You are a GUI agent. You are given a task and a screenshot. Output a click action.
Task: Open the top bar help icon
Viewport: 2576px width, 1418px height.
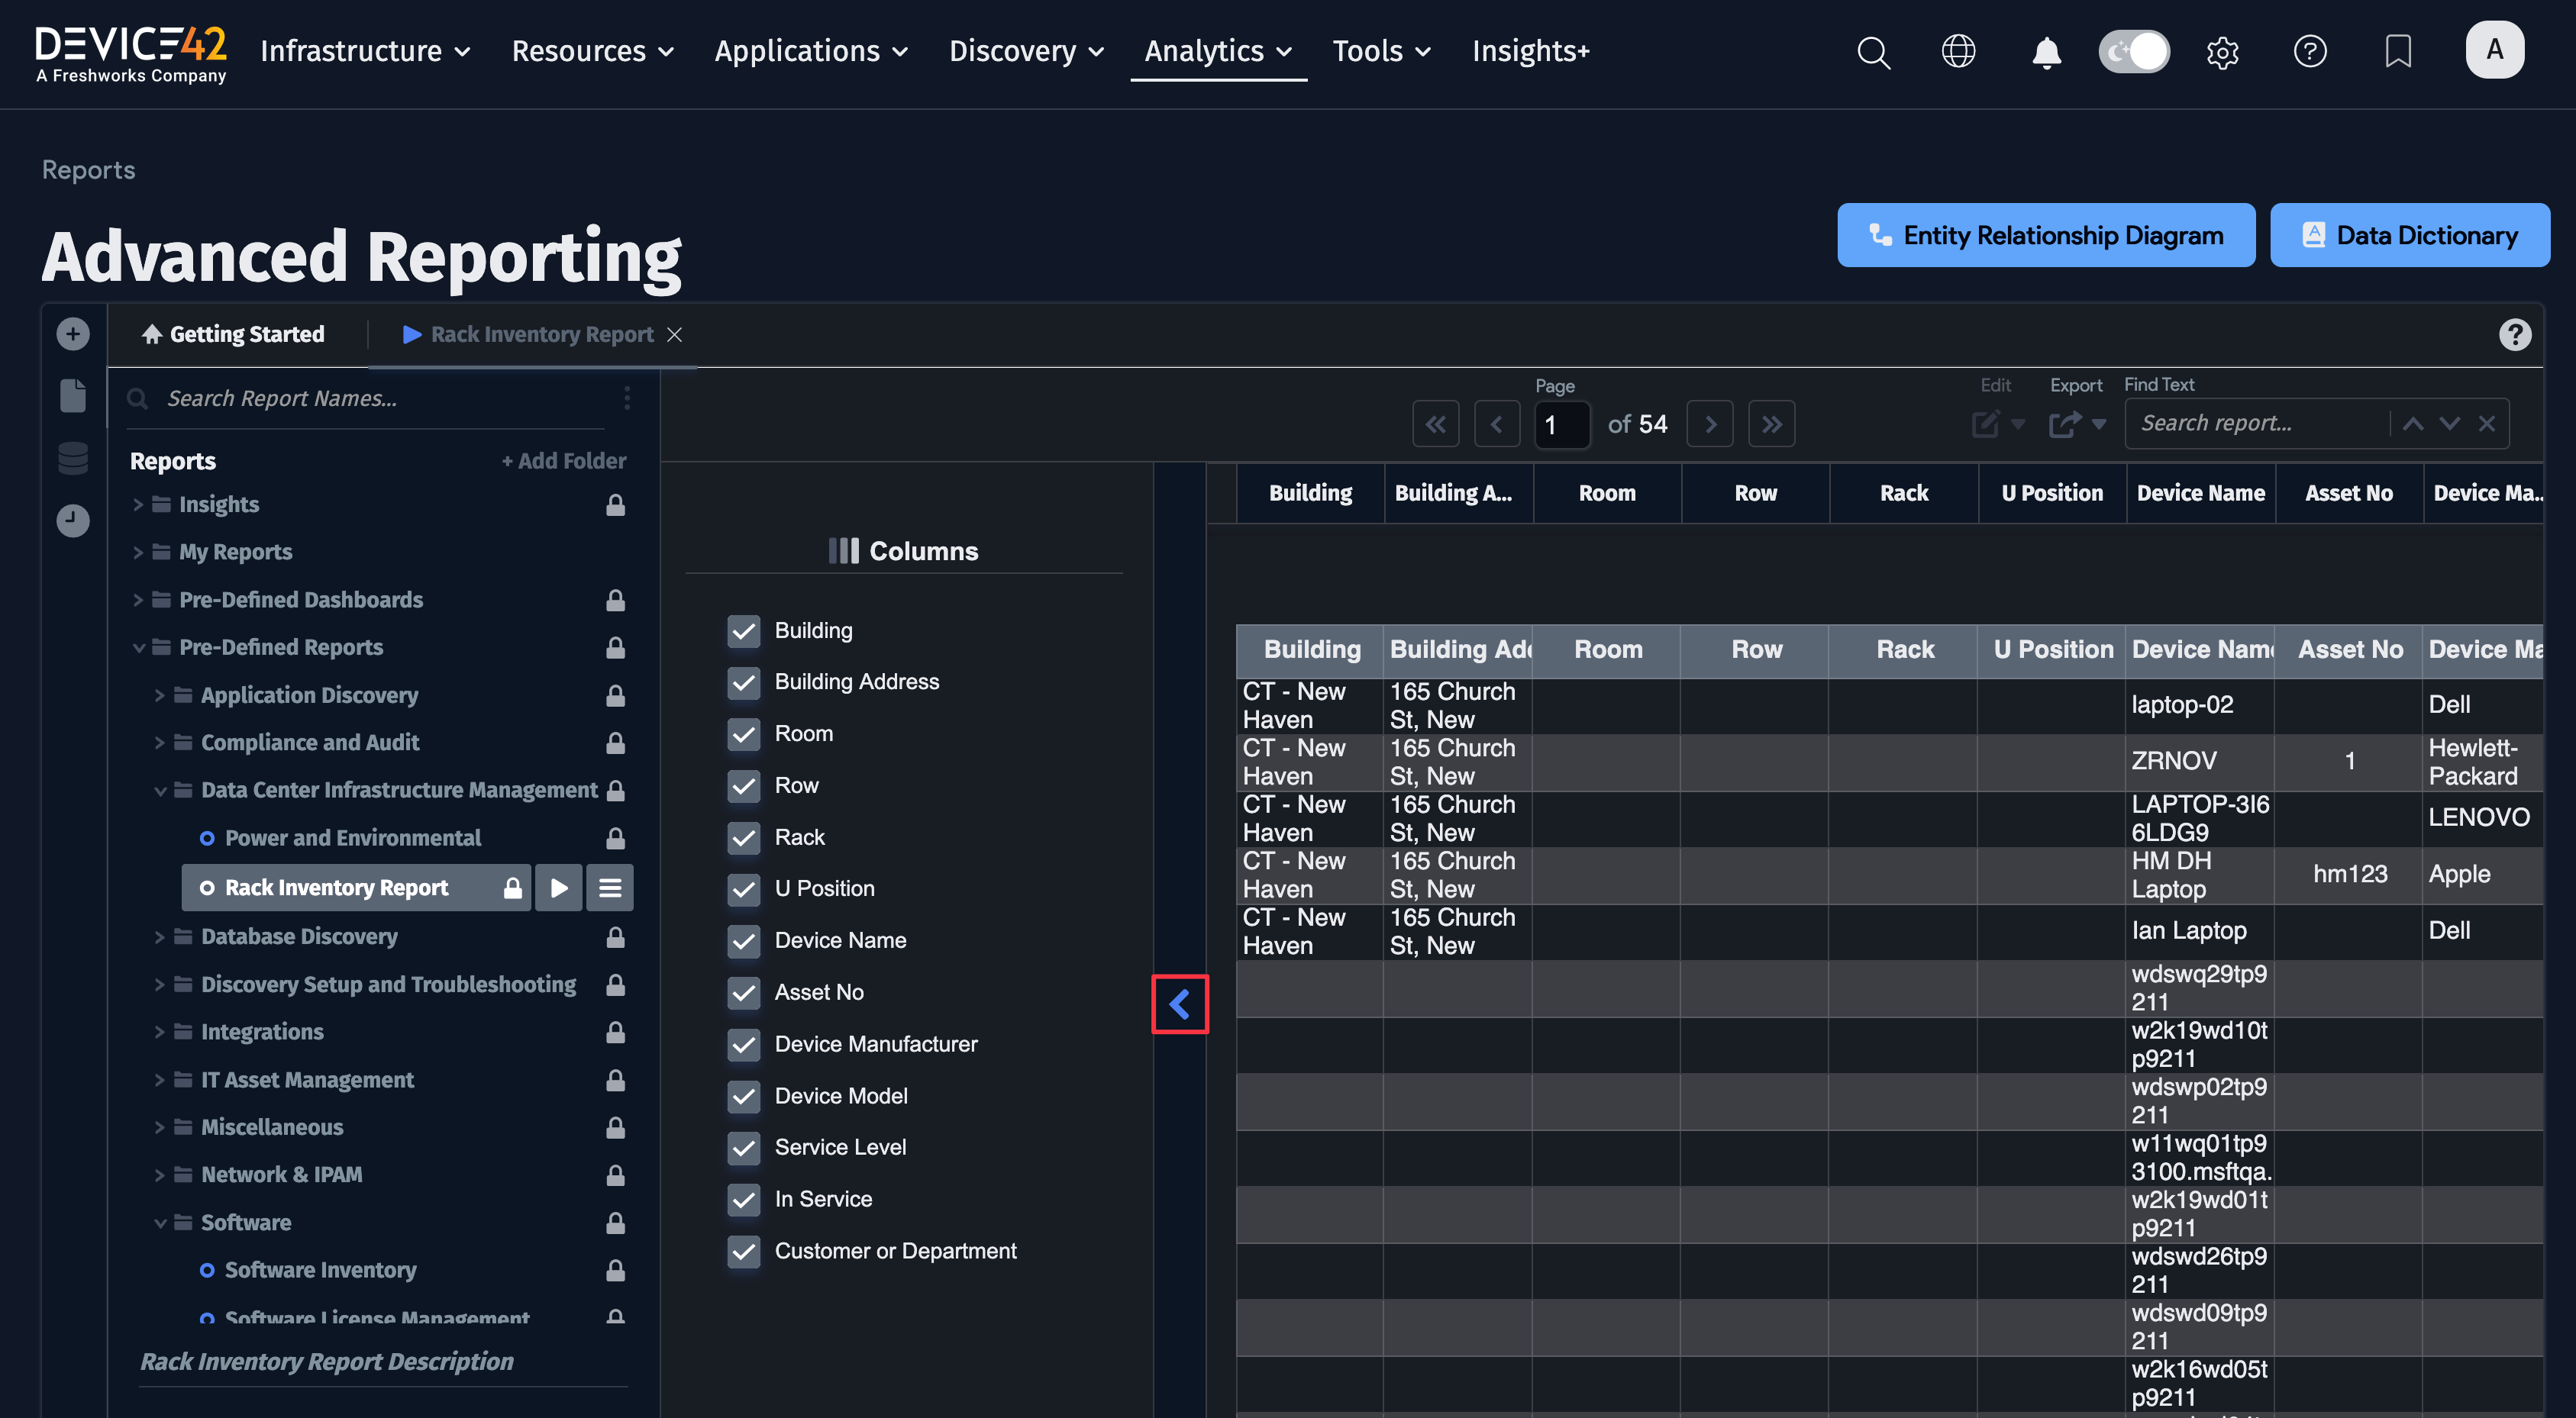pos(2310,51)
